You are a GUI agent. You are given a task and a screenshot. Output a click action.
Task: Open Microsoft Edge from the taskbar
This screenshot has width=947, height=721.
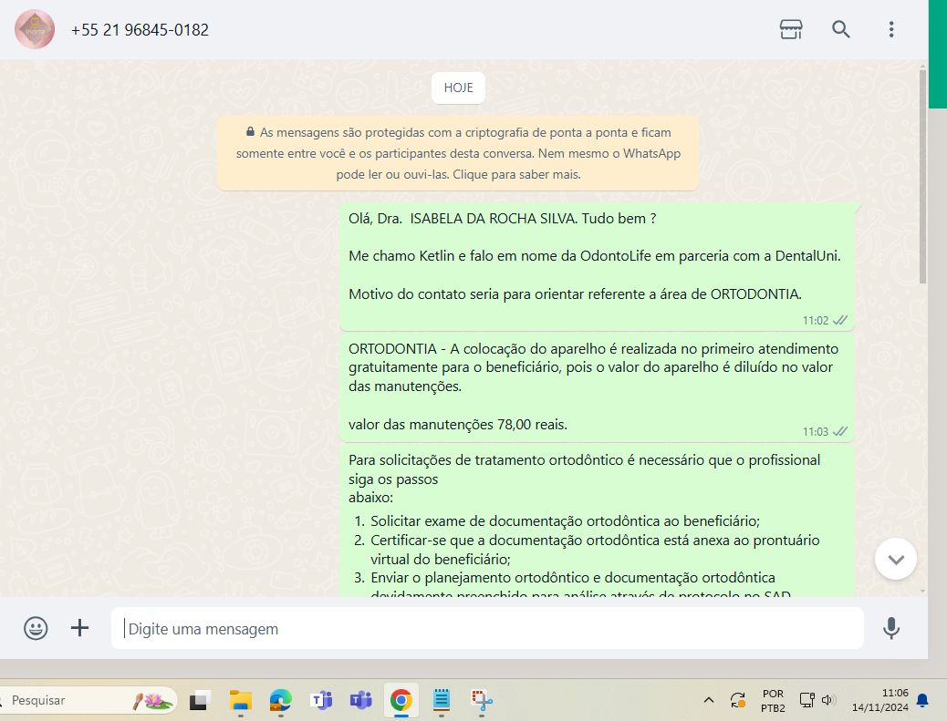point(280,700)
